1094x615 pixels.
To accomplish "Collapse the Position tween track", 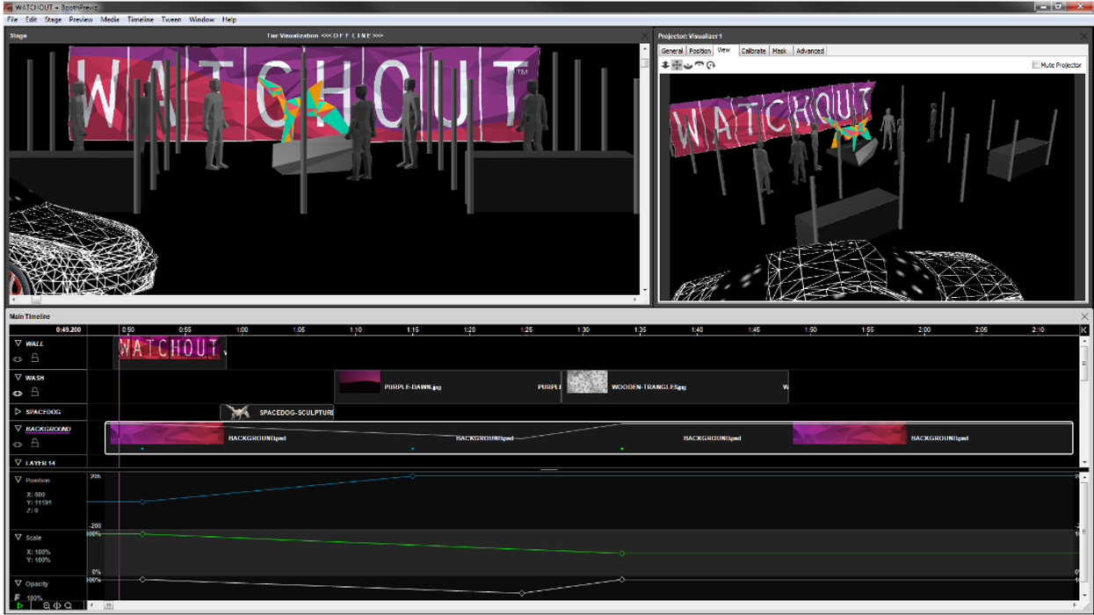I will point(18,481).
